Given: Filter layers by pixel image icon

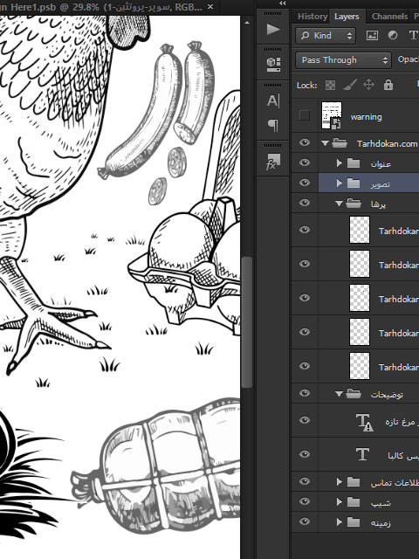Looking at the screenshot, I should click(x=372, y=35).
